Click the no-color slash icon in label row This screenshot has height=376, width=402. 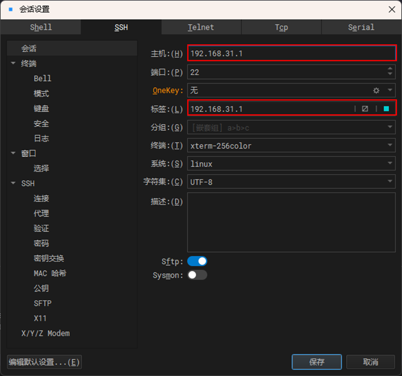pyautogui.click(x=365, y=108)
